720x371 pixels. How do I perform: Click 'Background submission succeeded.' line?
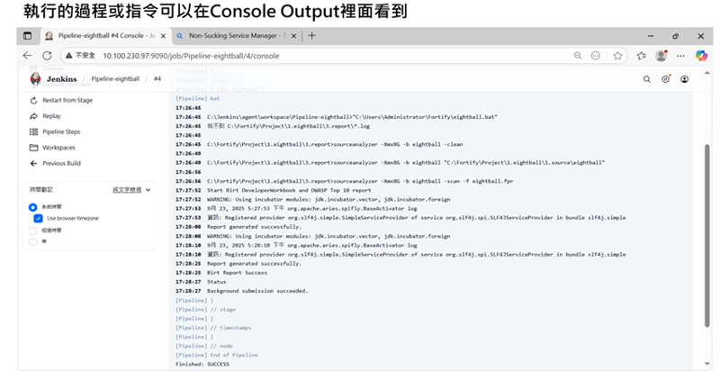point(257,291)
